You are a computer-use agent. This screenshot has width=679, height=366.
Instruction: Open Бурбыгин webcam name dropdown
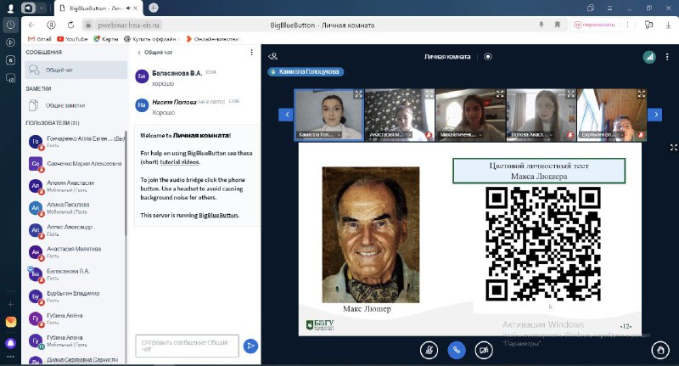(602, 135)
